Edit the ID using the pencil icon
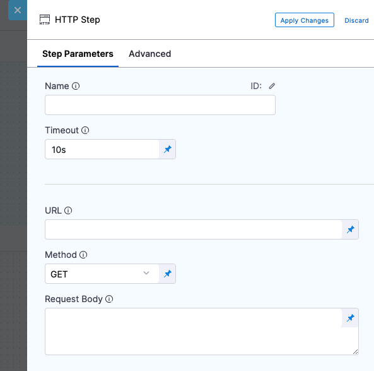Viewport: 374px width, 371px height. (x=272, y=86)
